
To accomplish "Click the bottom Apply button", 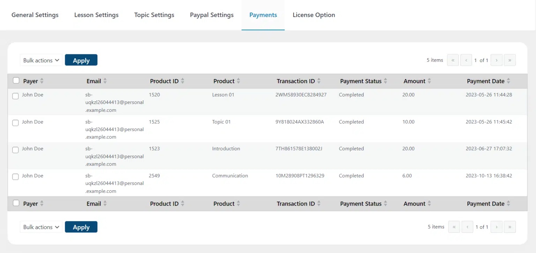I will click(x=81, y=227).
